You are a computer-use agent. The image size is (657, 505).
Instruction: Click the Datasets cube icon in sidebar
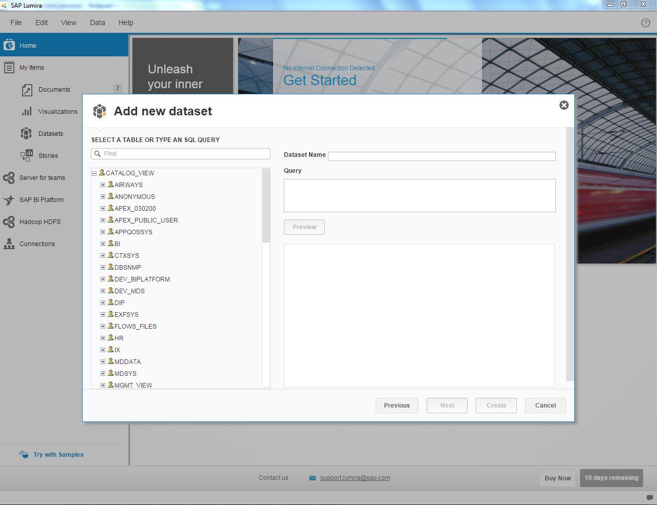coord(26,133)
